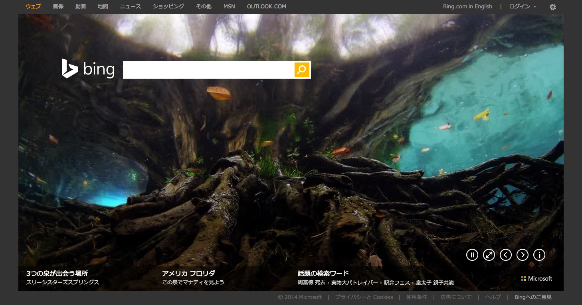Click into the Bing search box
The image size is (582, 305).
(x=208, y=70)
